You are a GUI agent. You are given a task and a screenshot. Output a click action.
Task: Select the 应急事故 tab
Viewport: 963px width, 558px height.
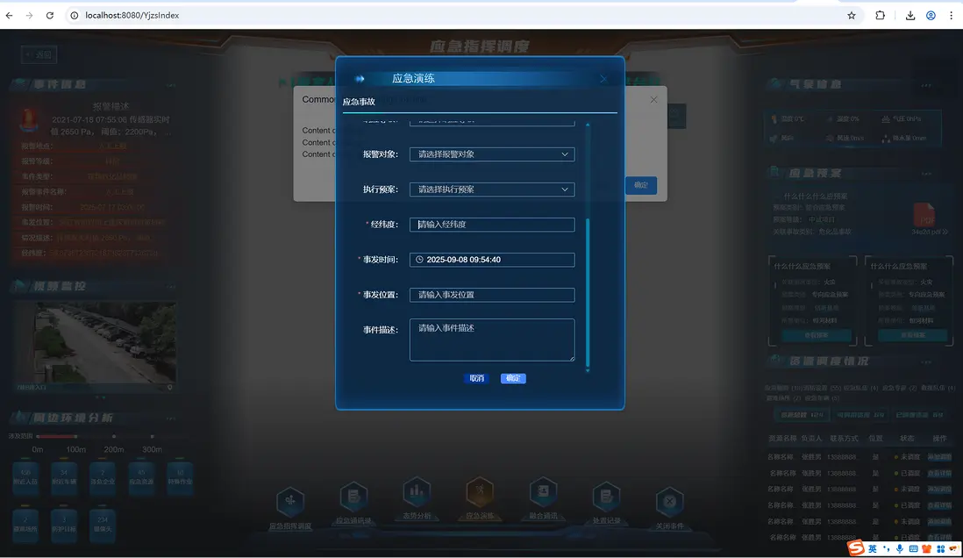click(x=359, y=102)
